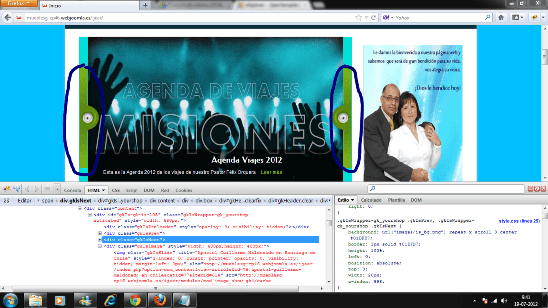Screen dimensions: 548x308
Task: Close the Firebug panel
Action: pyautogui.click(x=543, y=189)
